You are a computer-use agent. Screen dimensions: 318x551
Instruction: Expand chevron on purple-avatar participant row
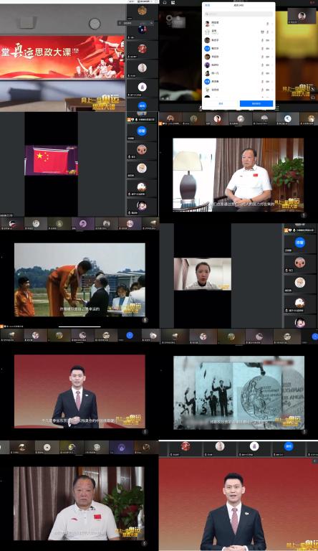272,65
